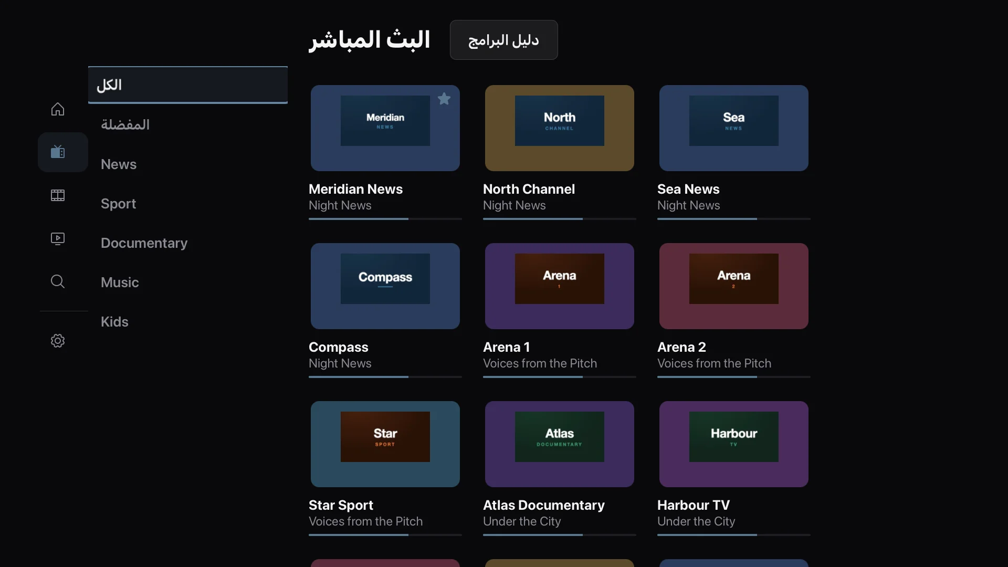Click the Atlas Documentary title text
Screen dimensions: 1008x567
(x=544, y=505)
